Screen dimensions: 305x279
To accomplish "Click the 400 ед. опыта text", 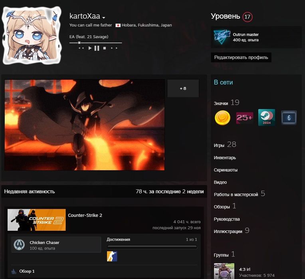I will [x=246, y=40].
